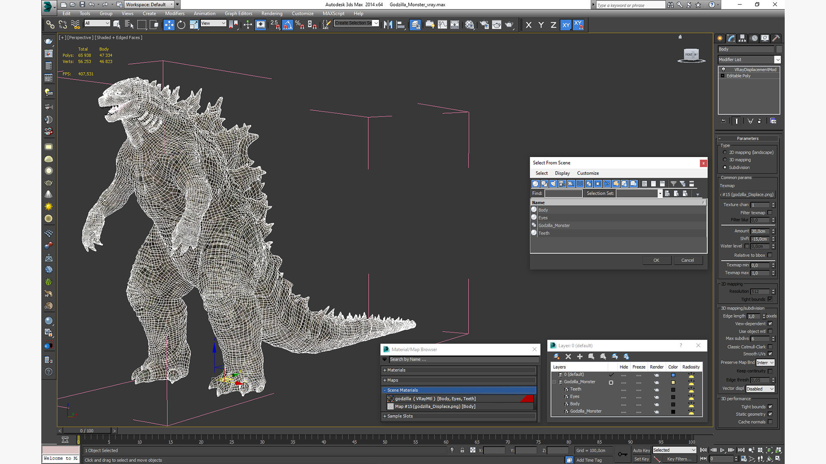The height and width of the screenshot is (464, 826).
Task: Open the MAXScript menu
Action: pos(333,14)
